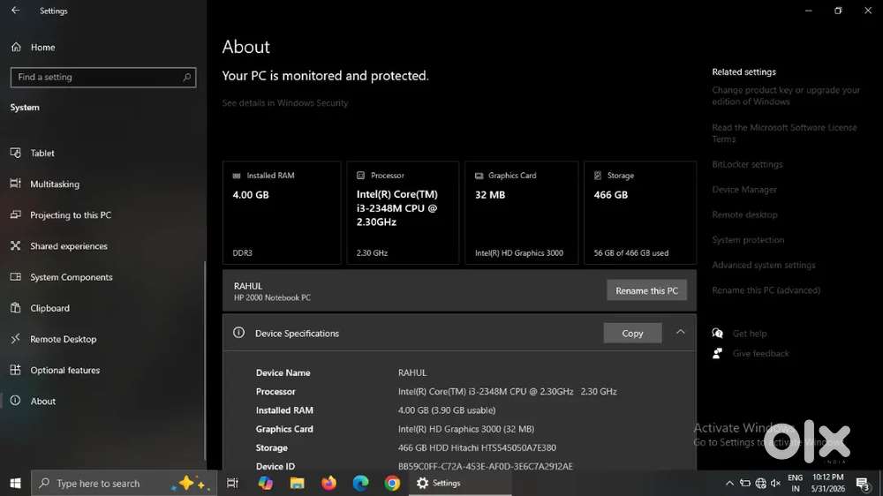Image resolution: width=883 pixels, height=496 pixels.
Task: Launch Firefox from the taskbar
Action: (328, 483)
